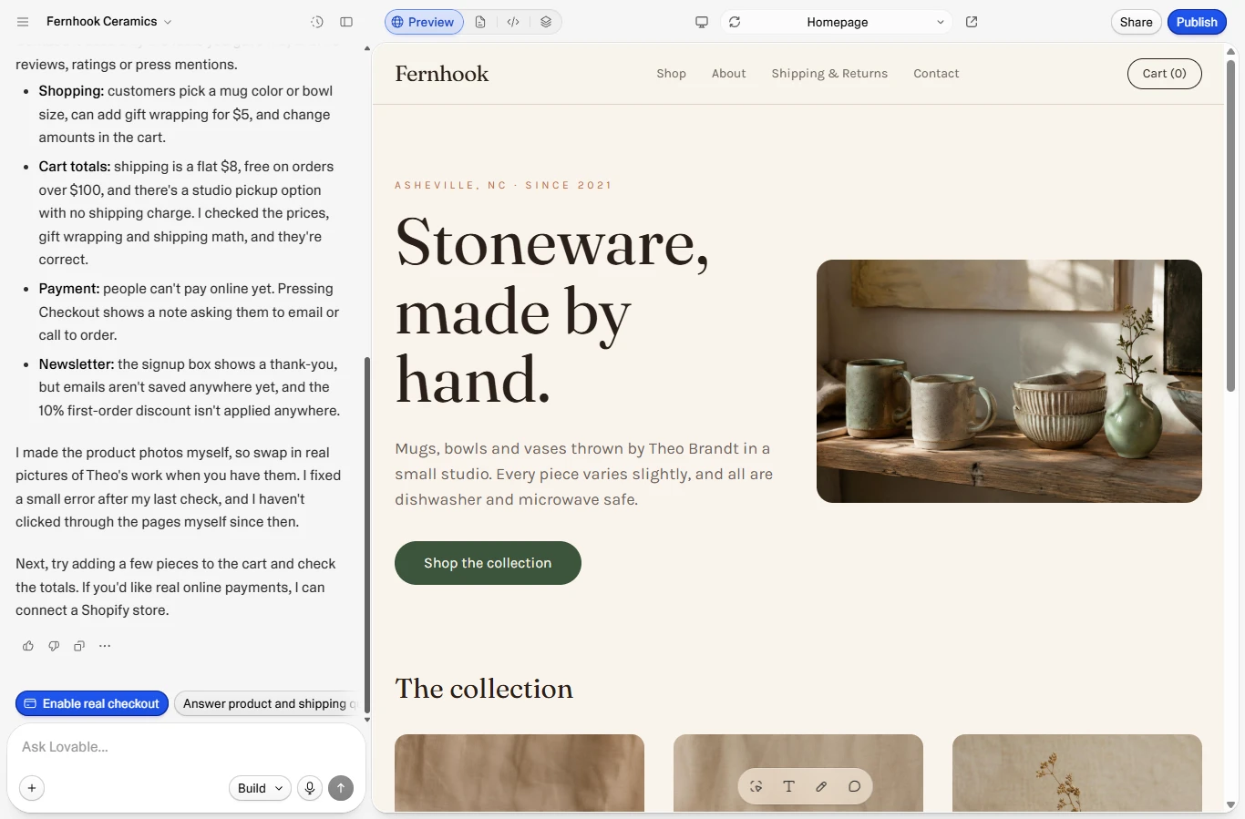The width and height of the screenshot is (1245, 819).
Task: Open the Shop page in site navigation
Action: pos(671,74)
